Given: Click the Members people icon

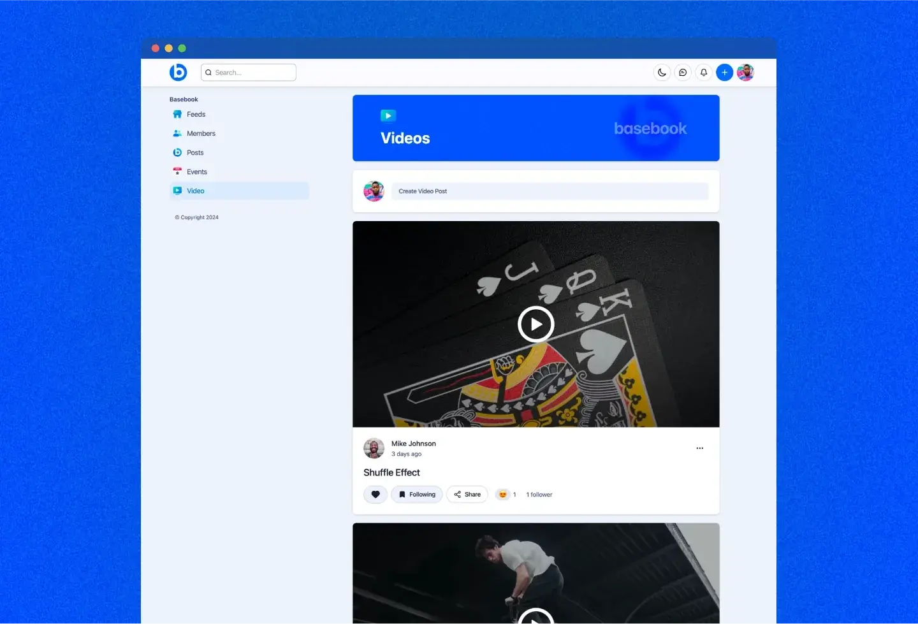Looking at the screenshot, I should [x=177, y=133].
